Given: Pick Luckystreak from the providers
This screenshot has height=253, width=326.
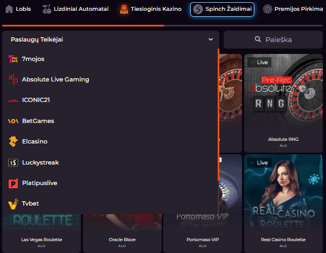Looking at the screenshot, I should (110, 162).
